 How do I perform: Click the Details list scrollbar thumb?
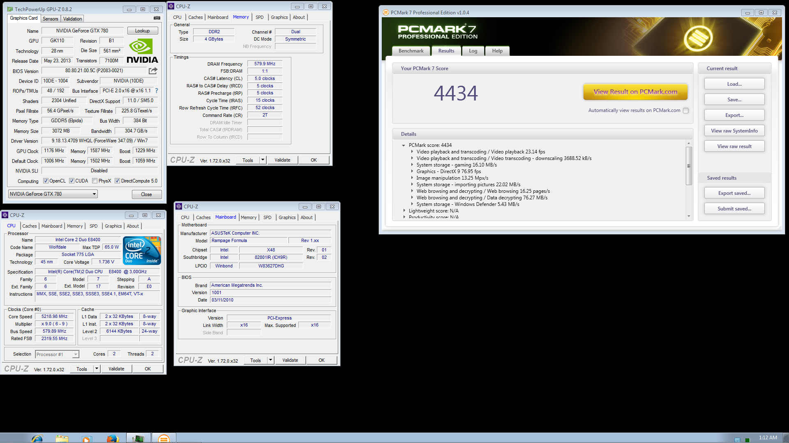[x=689, y=166]
